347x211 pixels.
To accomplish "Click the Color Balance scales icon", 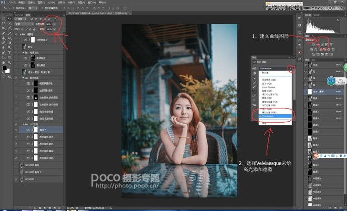I will [316, 50].
